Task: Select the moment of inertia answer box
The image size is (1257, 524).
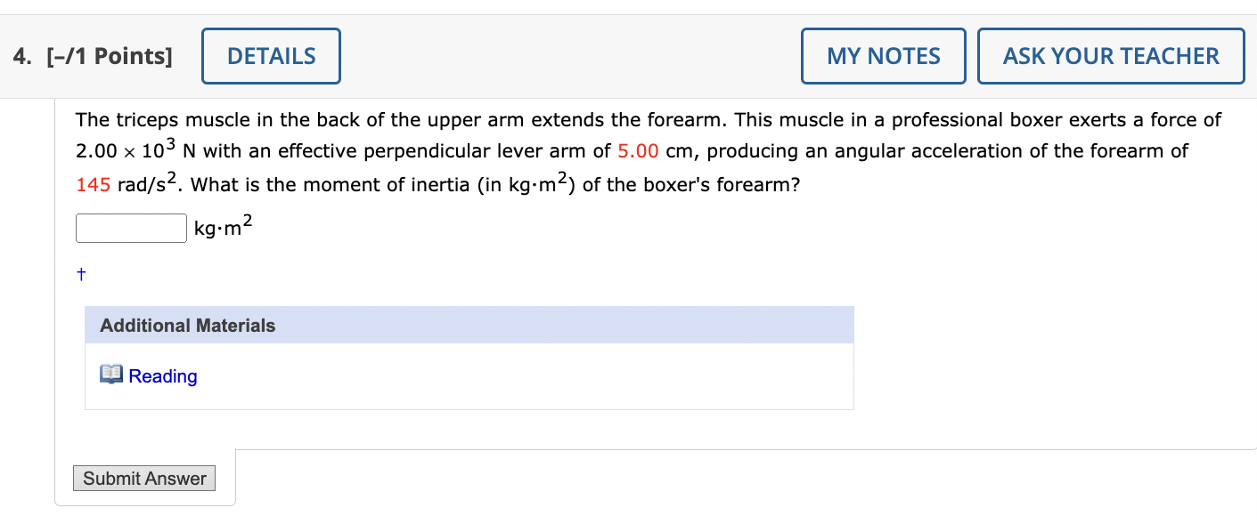Action: [130, 228]
